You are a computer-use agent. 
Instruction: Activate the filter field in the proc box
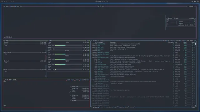(100, 40)
